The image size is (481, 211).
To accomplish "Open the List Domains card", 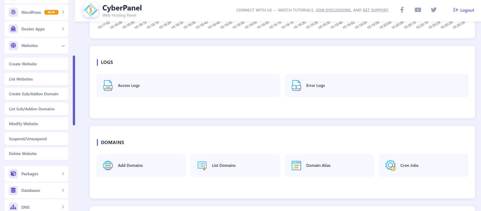I will (x=235, y=166).
